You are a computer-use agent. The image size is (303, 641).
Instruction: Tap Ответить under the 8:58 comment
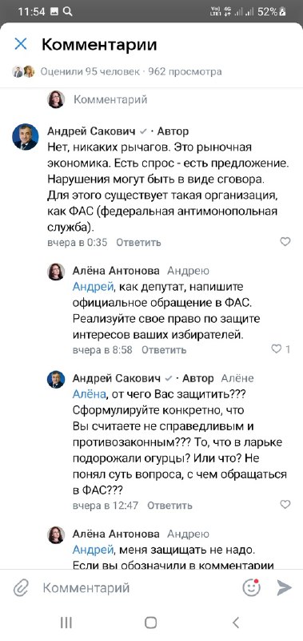164,350
